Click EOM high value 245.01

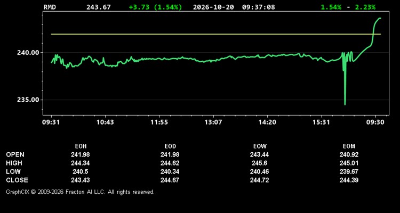tap(349, 163)
